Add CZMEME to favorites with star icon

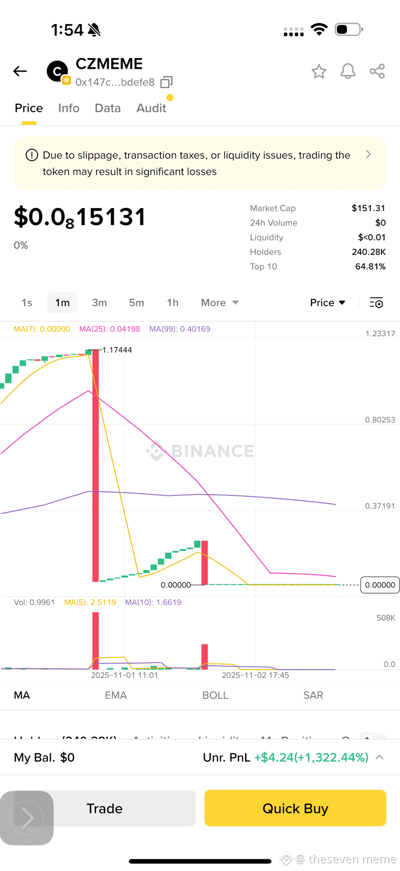tap(319, 72)
